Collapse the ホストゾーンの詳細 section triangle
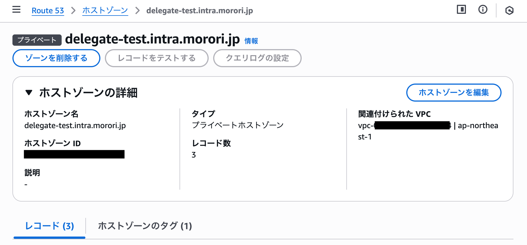527x245 pixels. (x=29, y=93)
